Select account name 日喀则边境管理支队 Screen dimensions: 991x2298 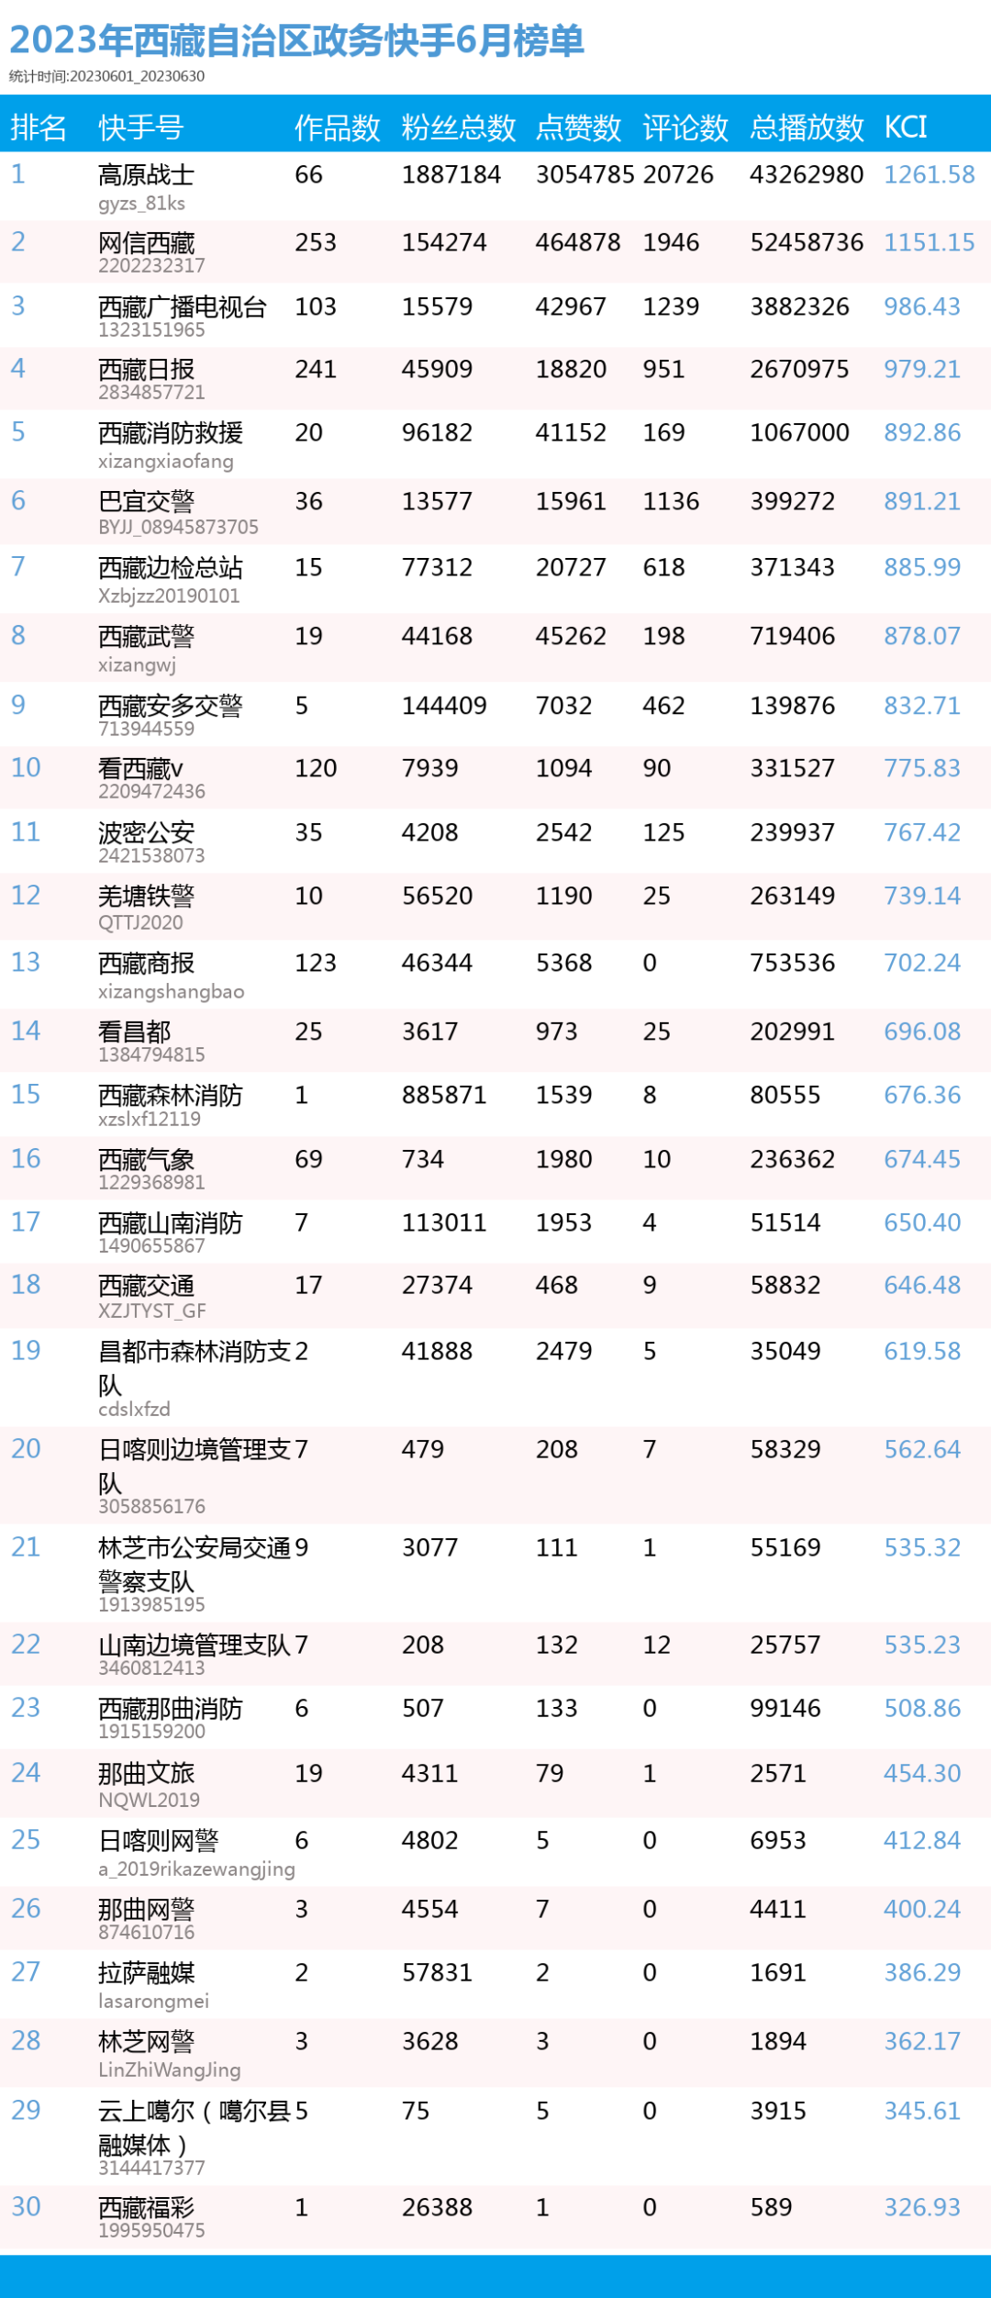coord(195,1466)
